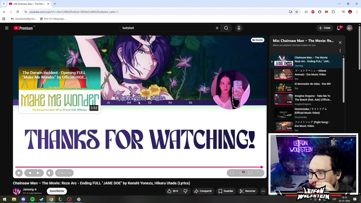Dislike the video
This screenshot has width=361, height=203.
point(185,191)
